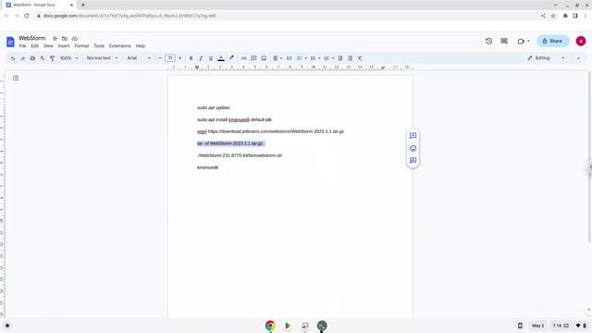Click the Bulleted list icon
Viewport: 592px width, 333px height.
click(313, 58)
